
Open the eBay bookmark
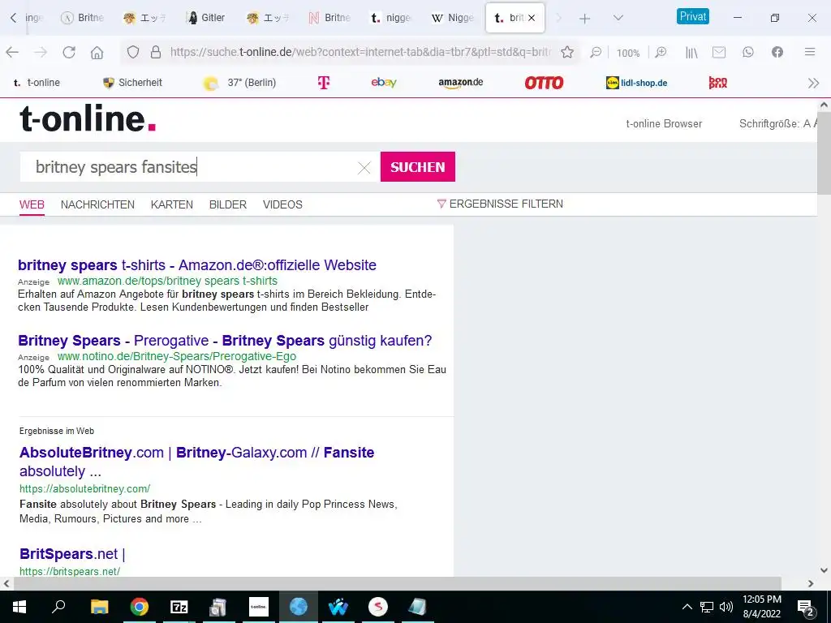(384, 82)
